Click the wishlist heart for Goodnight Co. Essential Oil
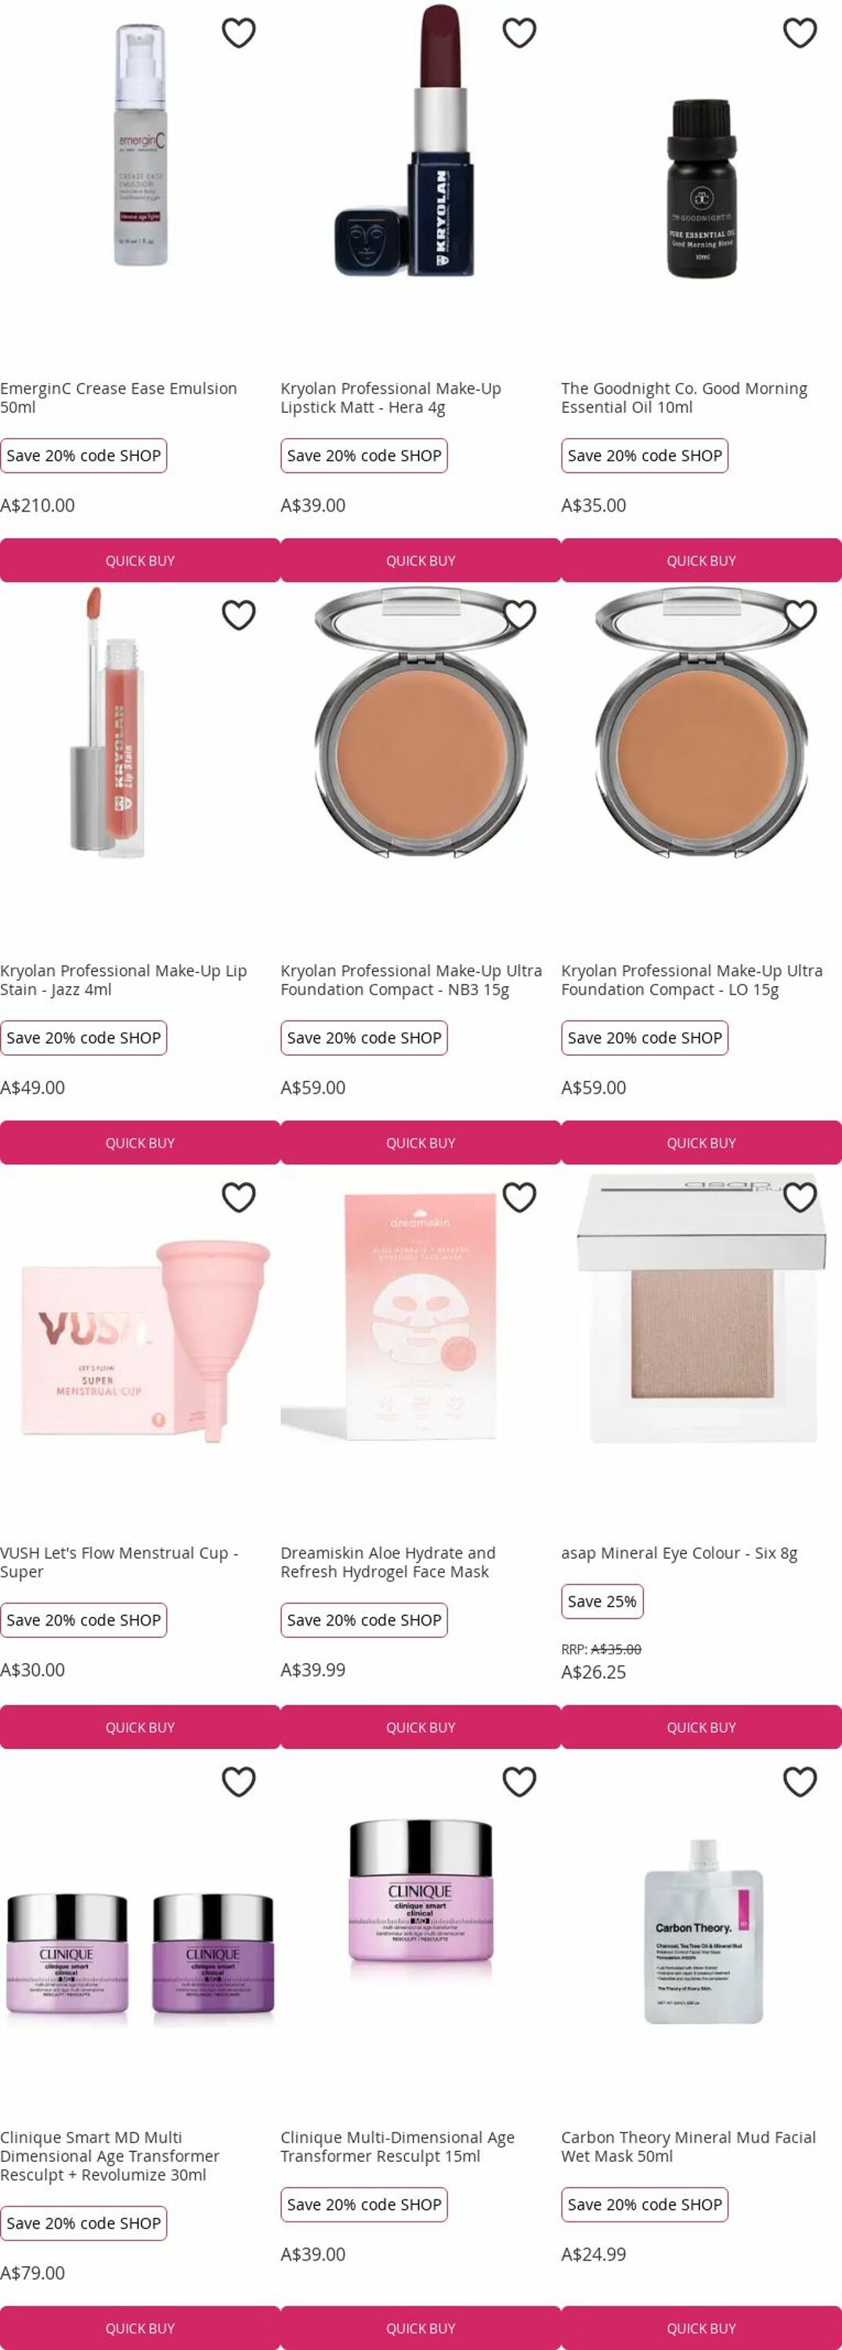This screenshot has width=842, height=2350. (800, 33)
